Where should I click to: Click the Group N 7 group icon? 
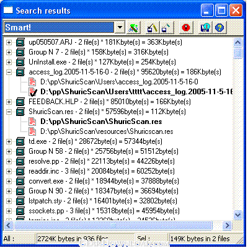pos(20,52)
